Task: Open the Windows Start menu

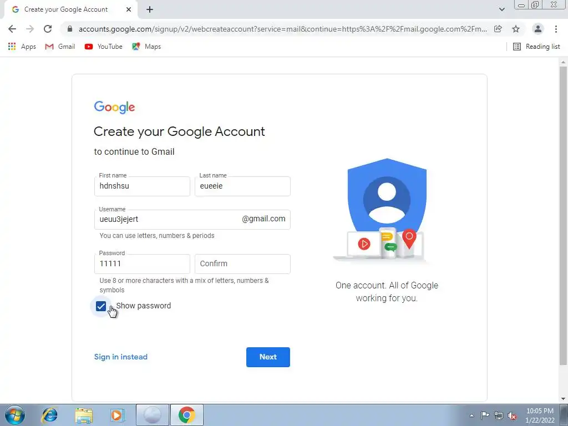Action: coord(15,415)
